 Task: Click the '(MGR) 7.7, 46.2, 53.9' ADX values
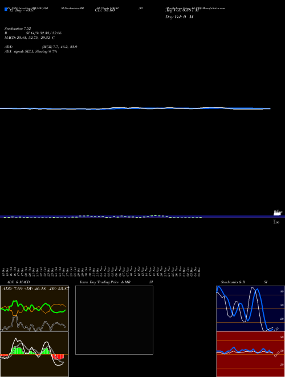coord(59,47)
